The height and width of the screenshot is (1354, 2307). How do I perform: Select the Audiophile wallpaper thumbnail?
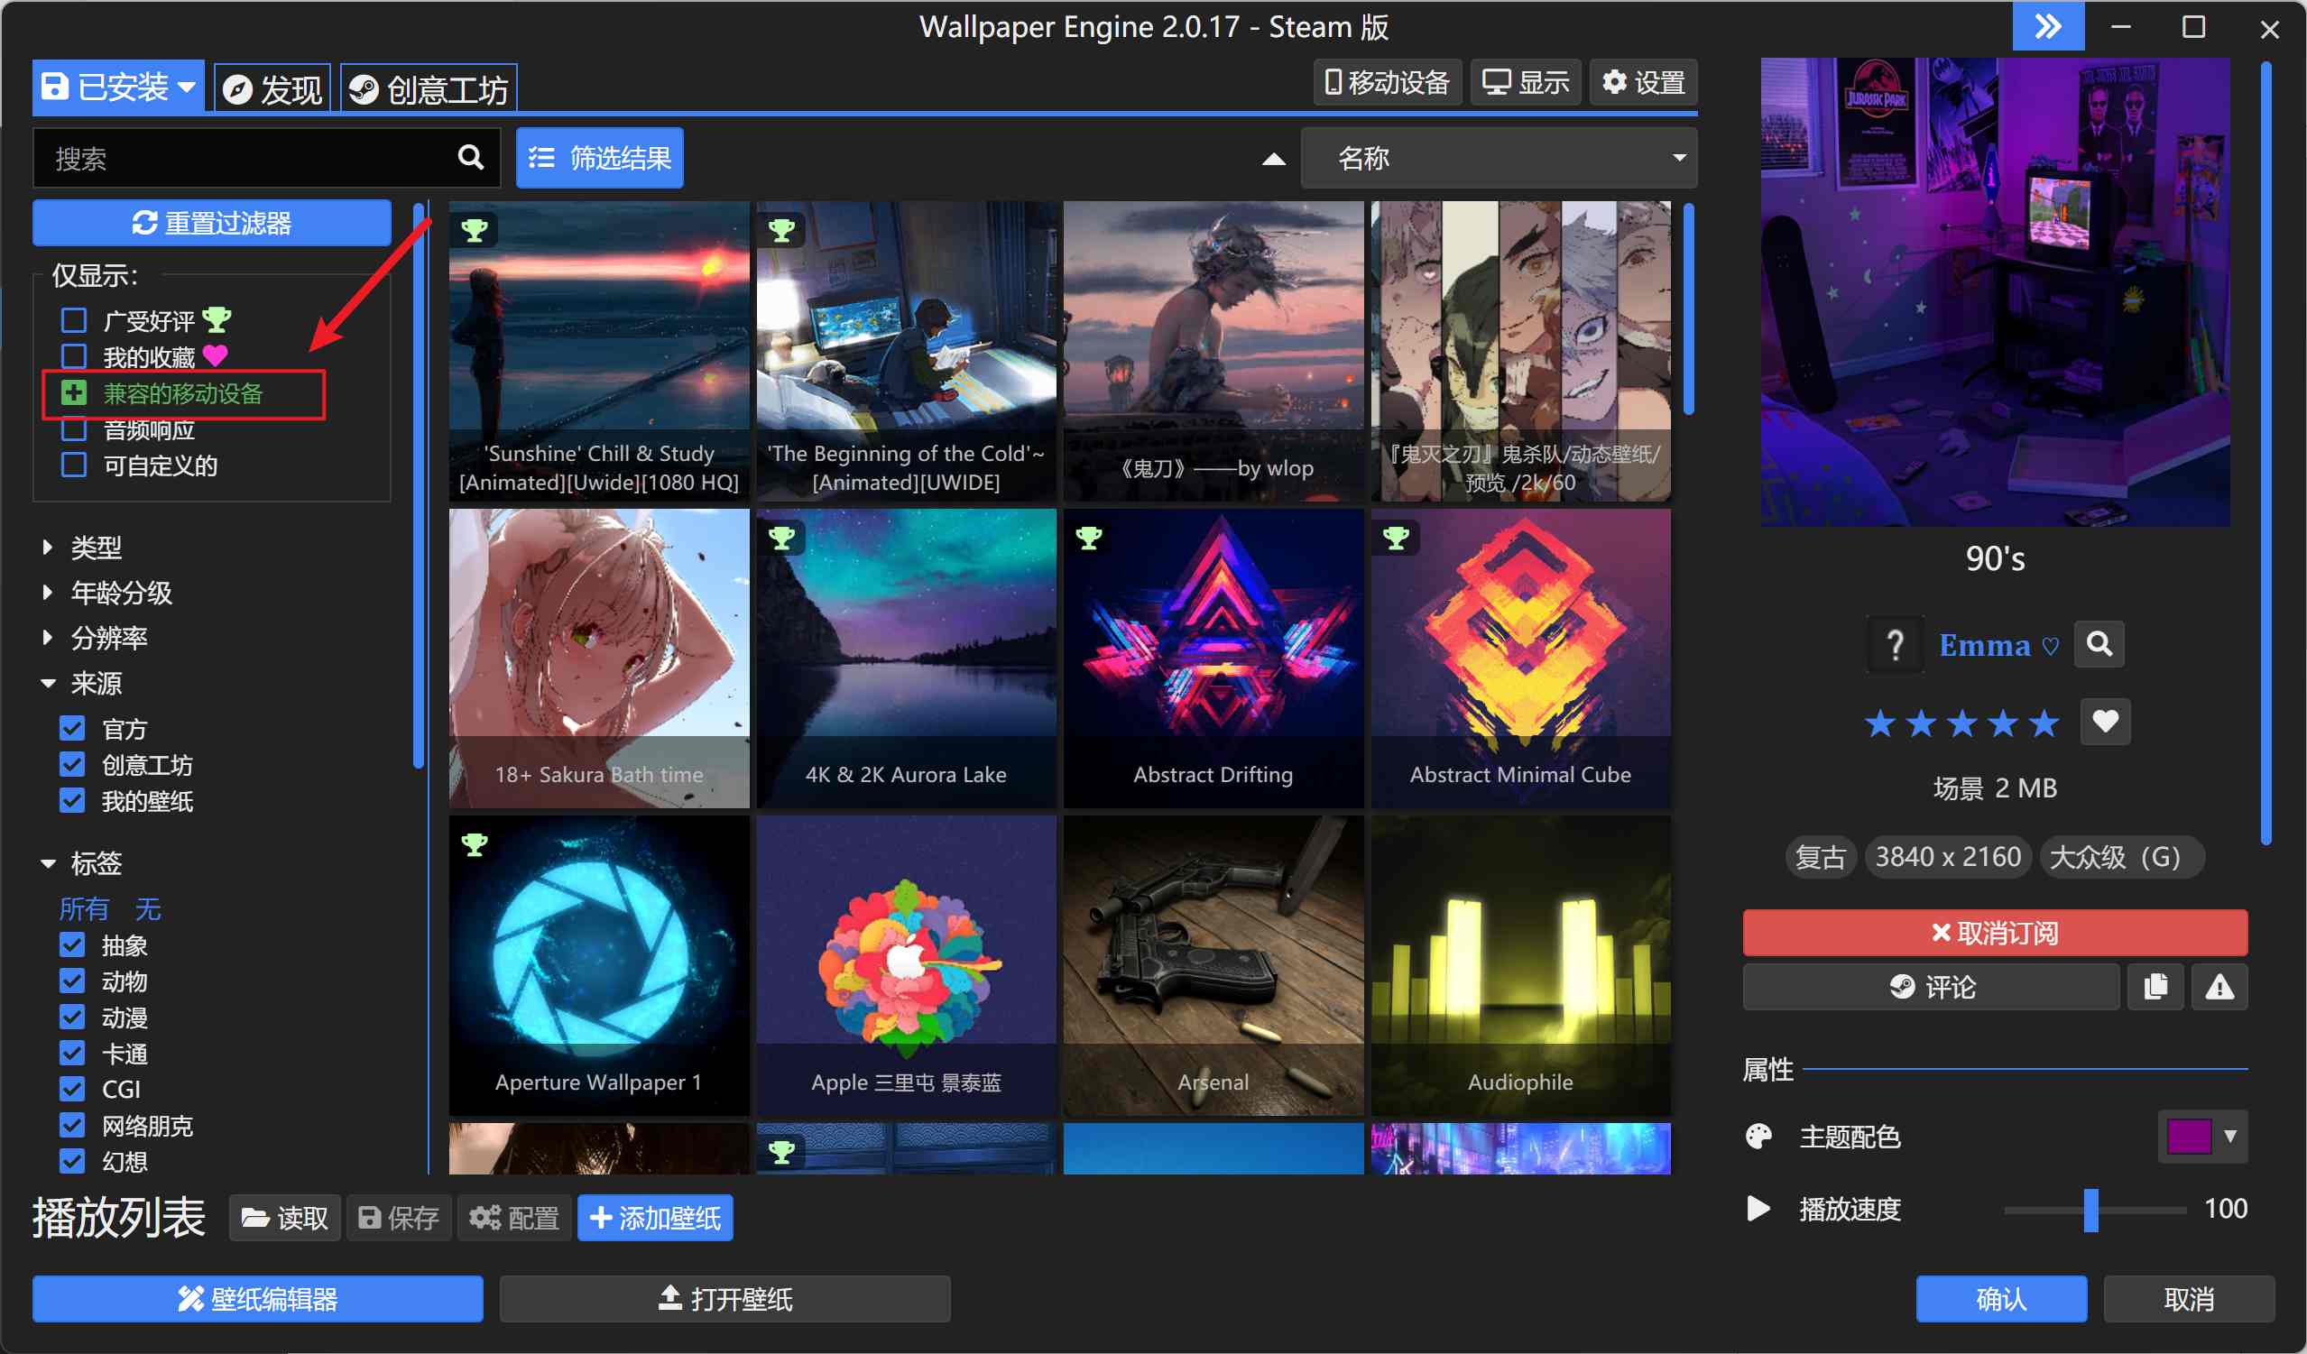point(1519,965)
